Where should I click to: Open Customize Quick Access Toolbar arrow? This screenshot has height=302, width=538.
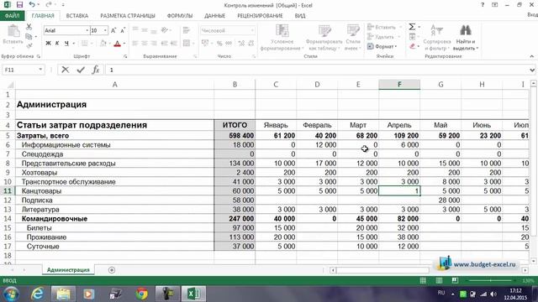(64, 5)
